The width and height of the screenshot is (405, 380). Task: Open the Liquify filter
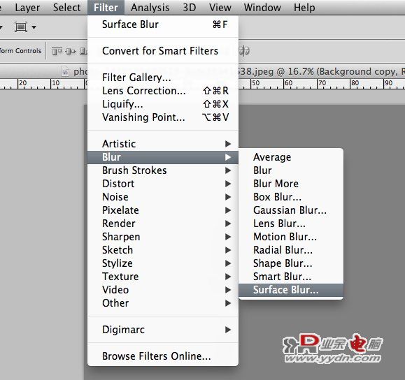[x=163, y=104]
